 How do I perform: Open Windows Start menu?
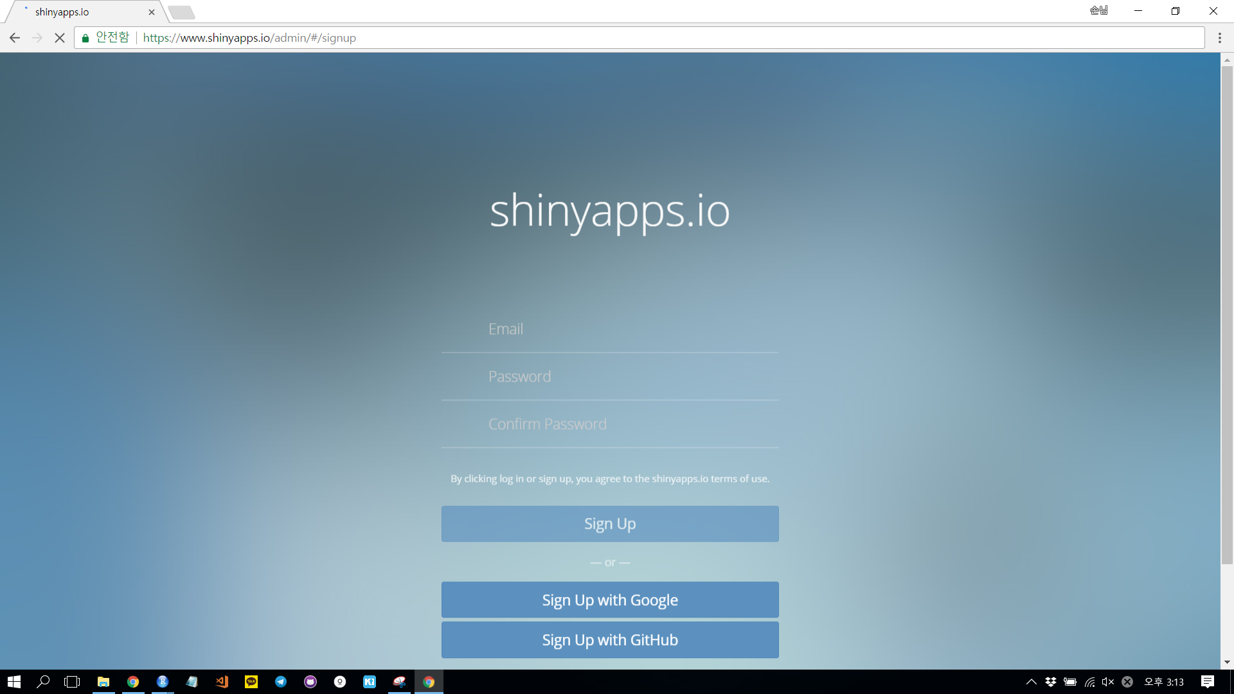(14, 682)
